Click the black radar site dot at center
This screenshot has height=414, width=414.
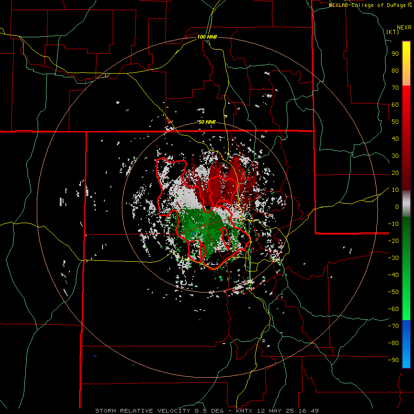click(x=208, y=208)
